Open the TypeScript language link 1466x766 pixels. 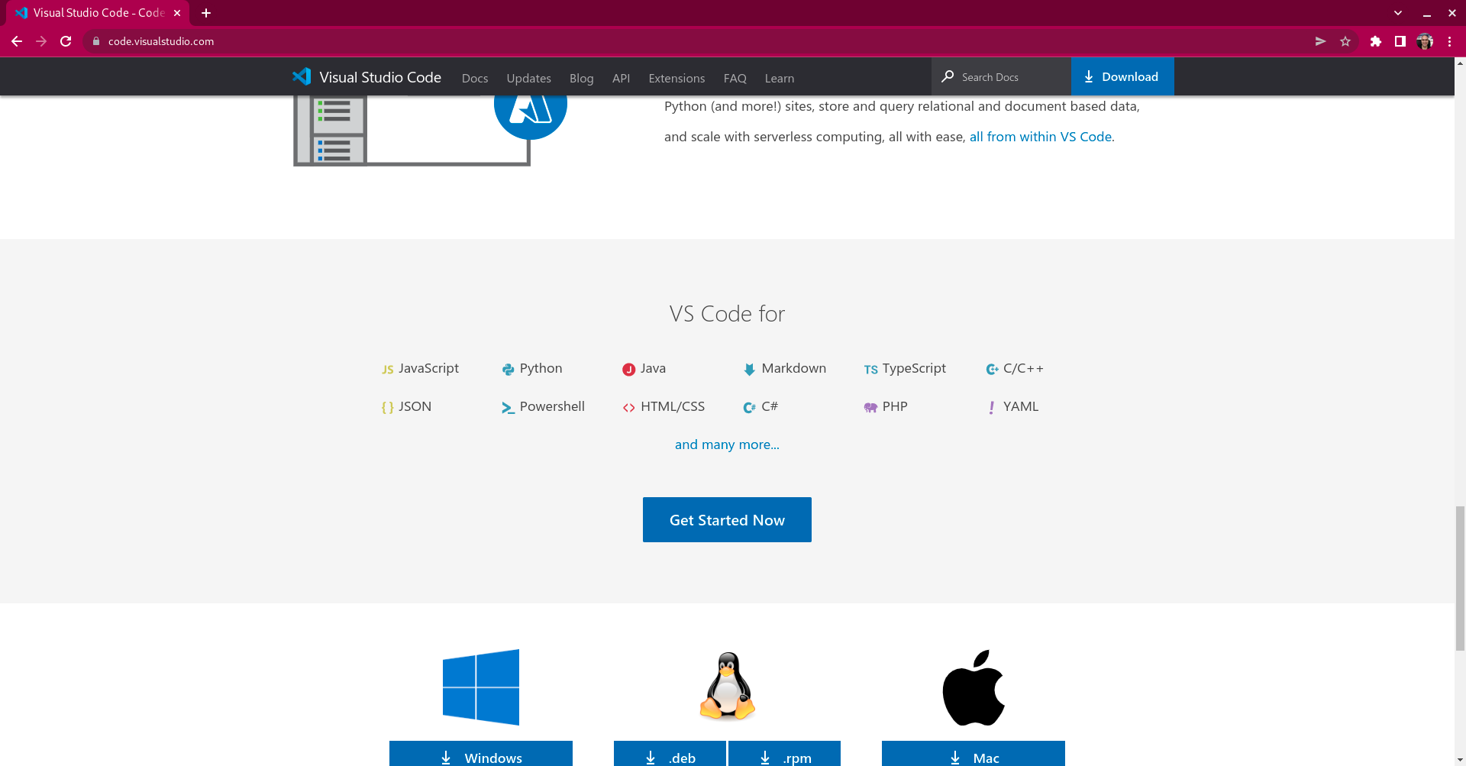tap(914, 368)
